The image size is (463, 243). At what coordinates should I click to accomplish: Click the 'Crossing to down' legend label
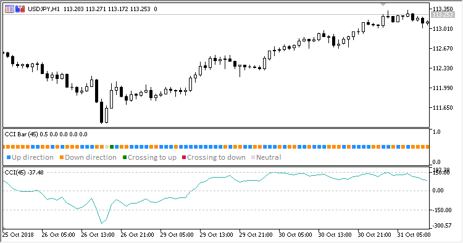[x=217, y=157]
